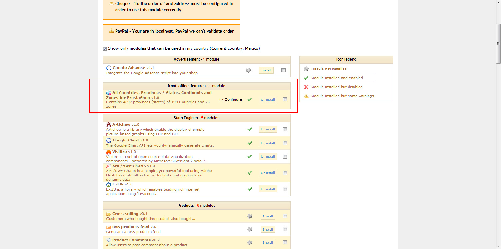The image size is (501, 249).
Task: Click the Cross selling not-installed gear icon
Action: pyautogui.click(x=250, y=216)
